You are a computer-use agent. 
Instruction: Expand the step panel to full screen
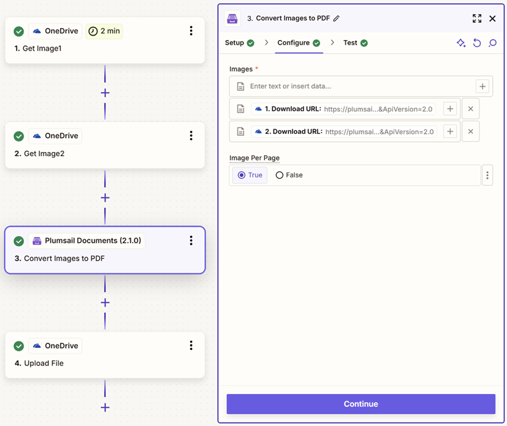477,19
